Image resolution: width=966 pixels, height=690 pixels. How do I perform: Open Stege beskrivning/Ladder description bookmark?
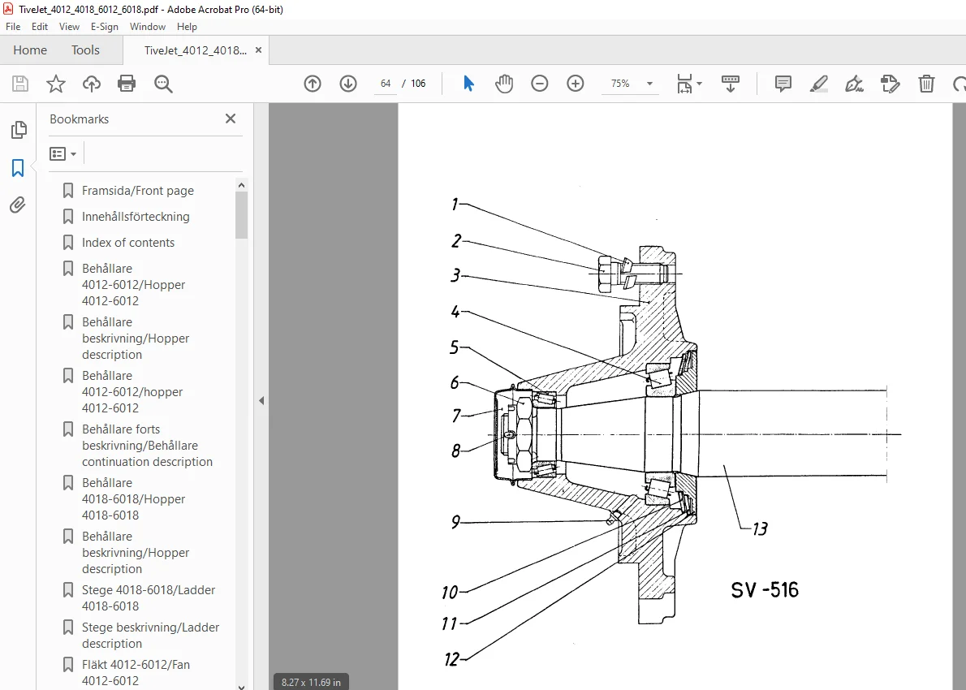[x=150, y=635]
